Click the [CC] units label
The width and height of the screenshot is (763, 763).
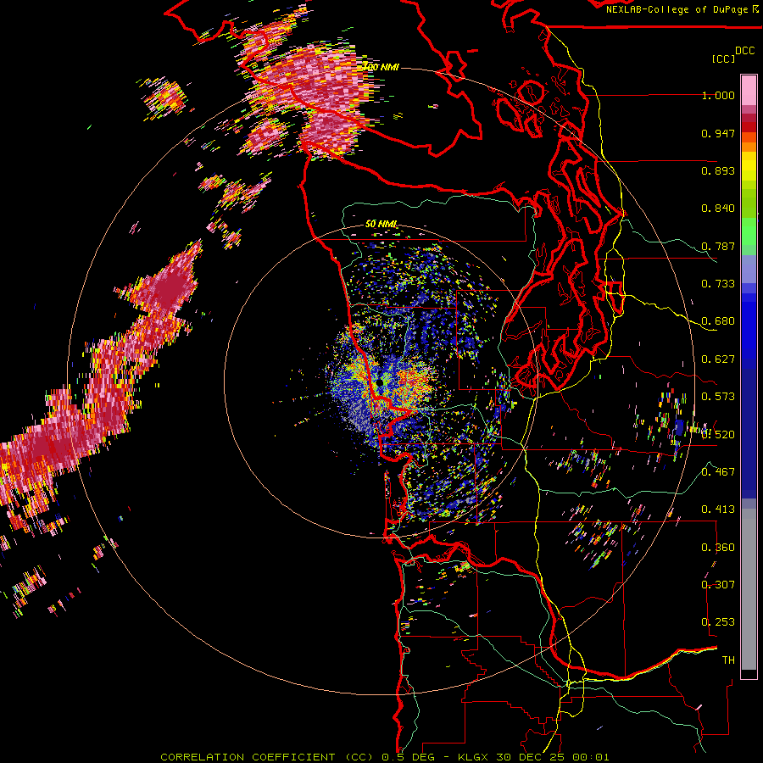[724, 58]
